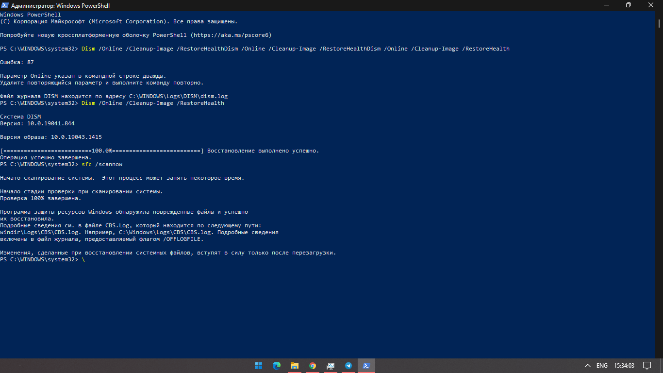This screenshot has height=373, width=663.
Task: Click the 'Windows PowerShell' first line
Action: (x=31, y=15)
